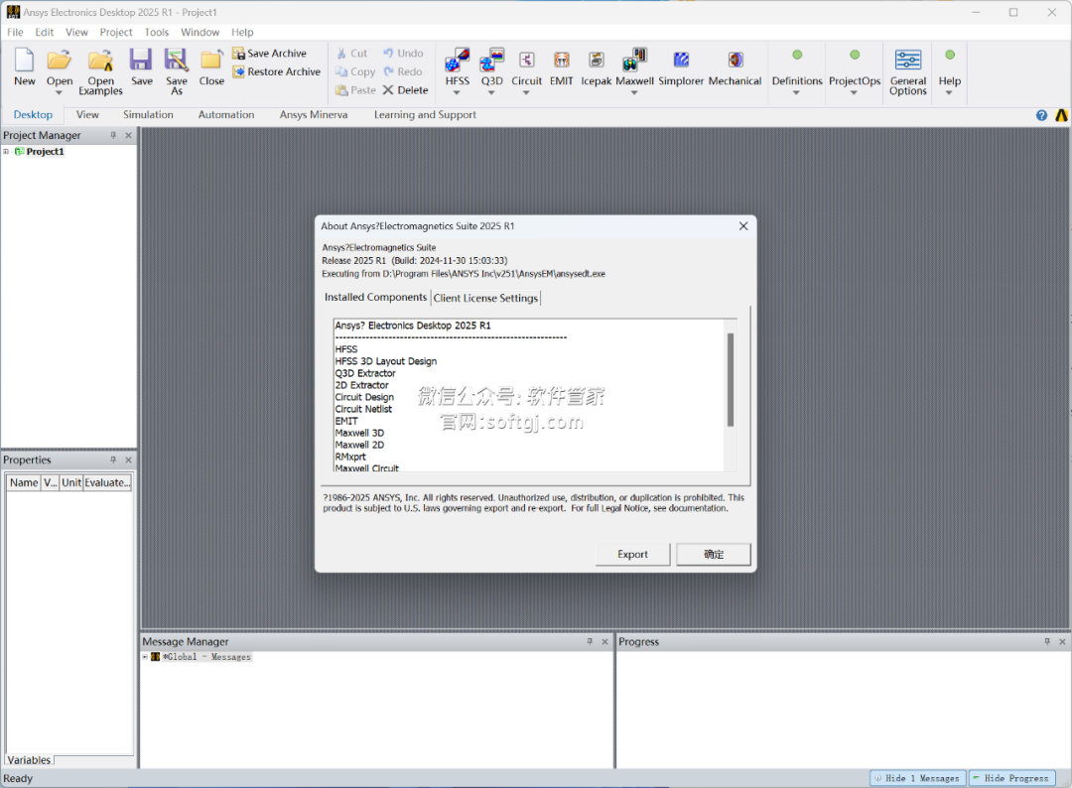Open the dropdown arrow under Q3D
The width and height of the screenshot is (1072, 788).
pos(491,93)
